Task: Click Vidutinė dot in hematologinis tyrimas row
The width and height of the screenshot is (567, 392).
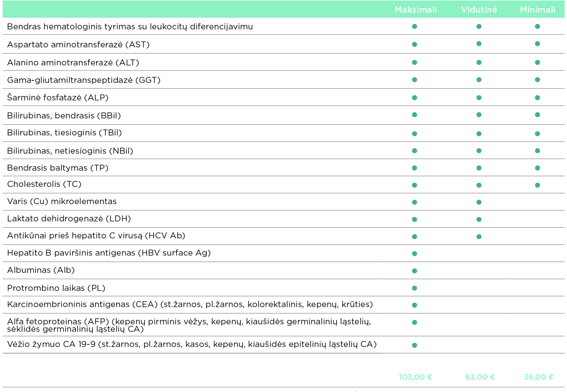Action: pos(479,26)
